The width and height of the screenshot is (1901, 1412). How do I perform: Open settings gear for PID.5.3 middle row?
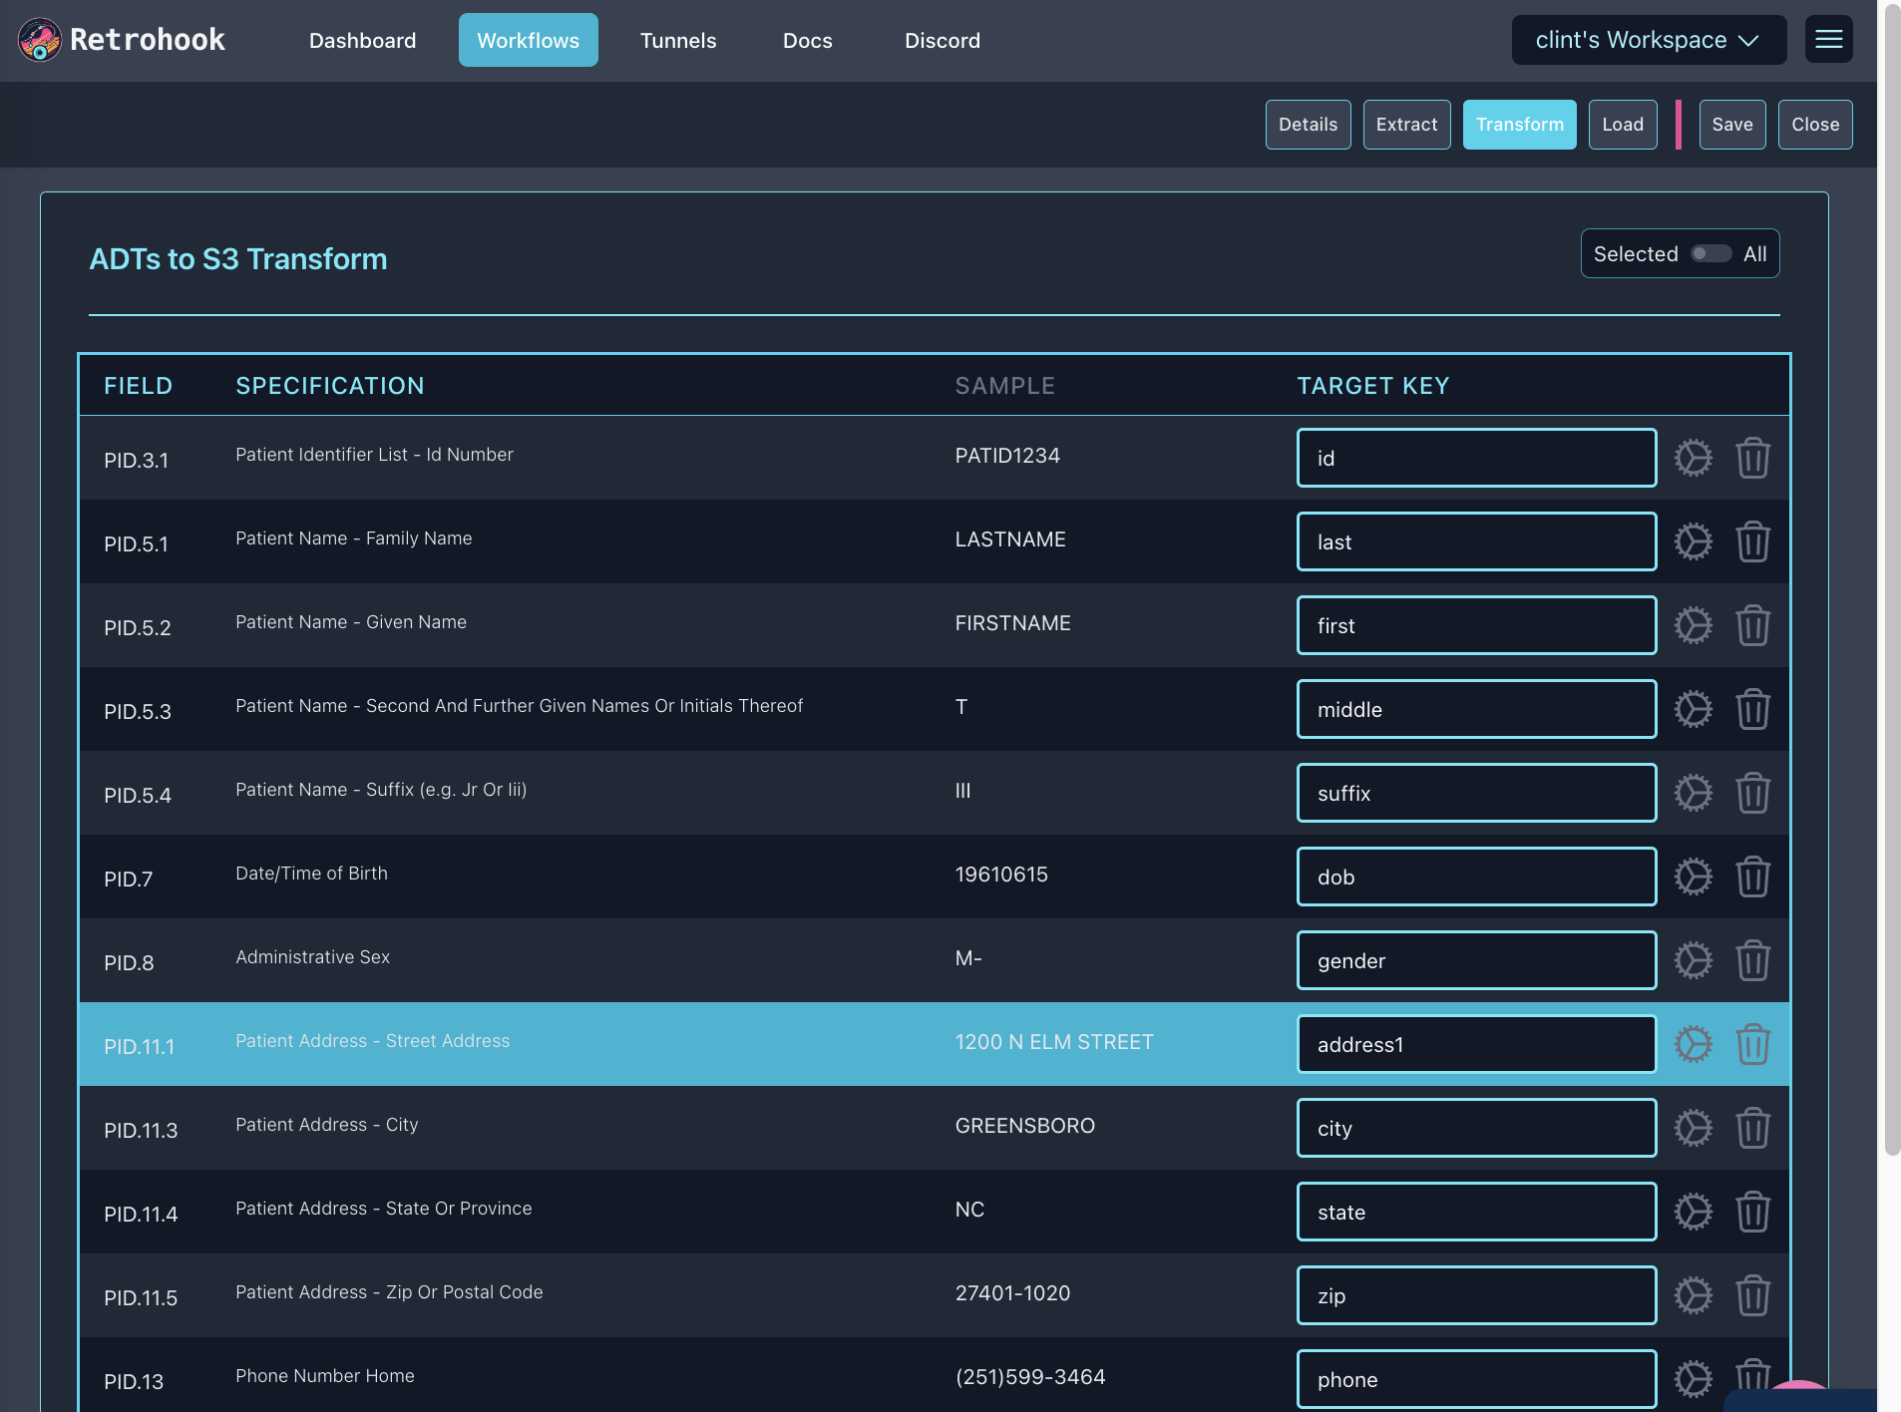pyautogui.click(x=1693, y=709)
